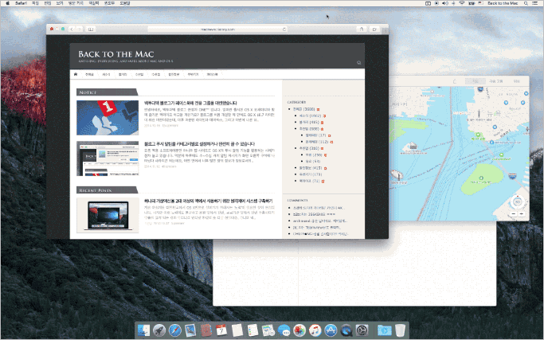Open the first entry in the Comments list
544x340 pixels.
(319, 208)
